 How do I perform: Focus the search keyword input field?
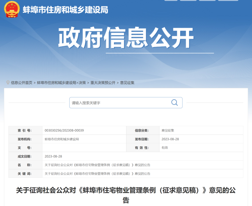126,103
